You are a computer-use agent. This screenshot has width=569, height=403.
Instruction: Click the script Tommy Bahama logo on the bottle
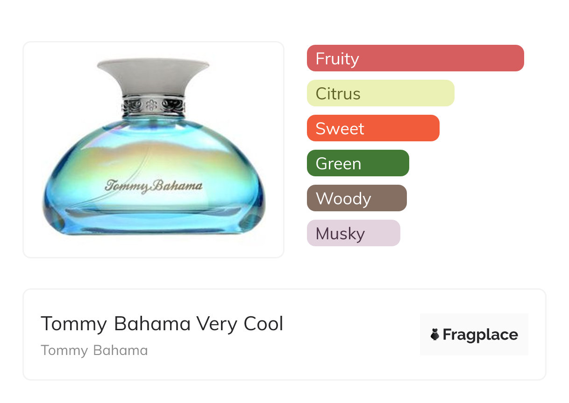(154, 186)
